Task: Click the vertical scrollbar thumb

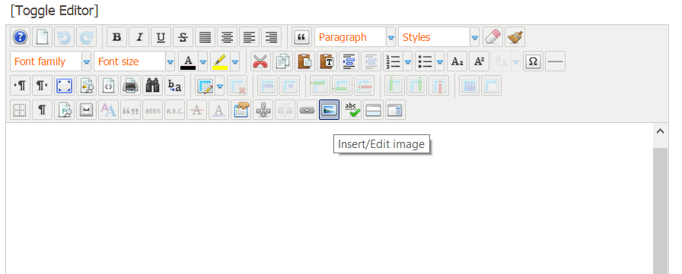Action: click(x=660, y=211)
